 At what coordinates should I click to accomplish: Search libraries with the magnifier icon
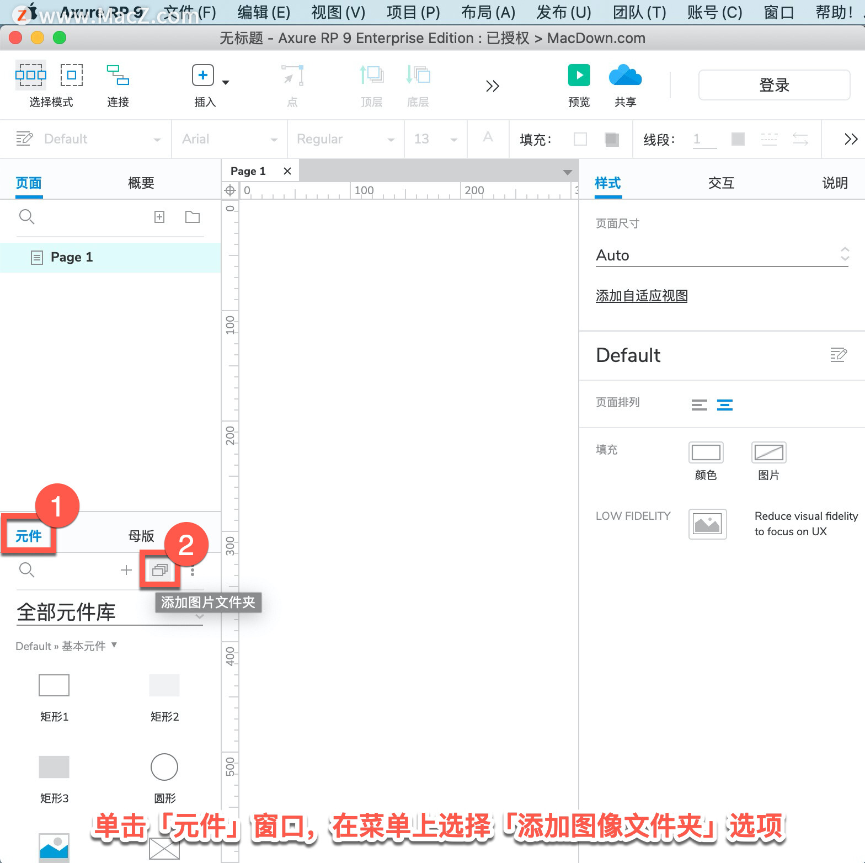pos(26,570)
